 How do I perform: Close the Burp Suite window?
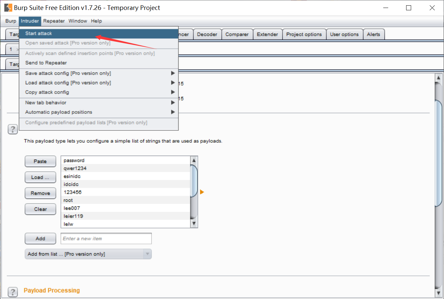point(432,8)
